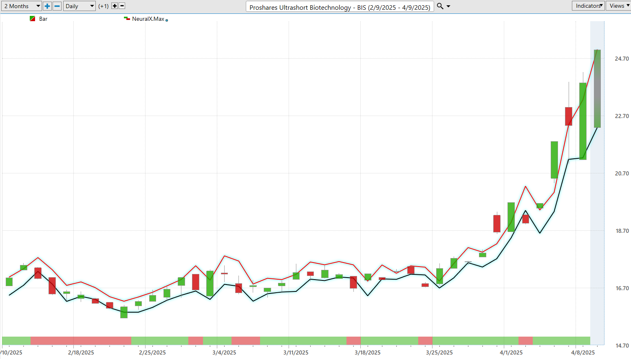Click the black plus forecast increment icon
The image size is (631, 359).
[115, 6]
